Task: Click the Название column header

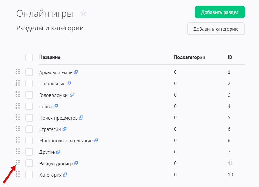Action: tap(50, 57)
